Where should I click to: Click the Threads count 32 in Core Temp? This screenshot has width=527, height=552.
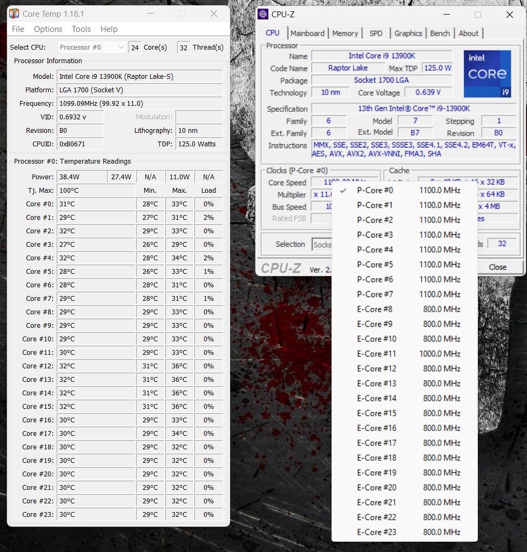(x=184, y=48)
